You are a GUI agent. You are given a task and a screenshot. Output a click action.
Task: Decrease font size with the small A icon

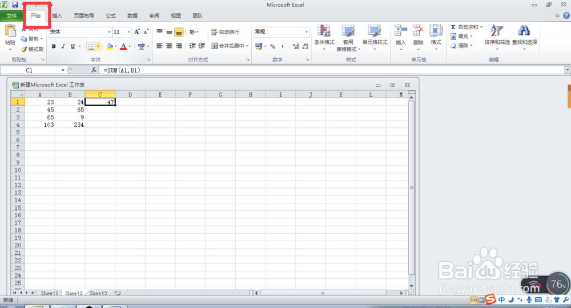pos(146,31)
